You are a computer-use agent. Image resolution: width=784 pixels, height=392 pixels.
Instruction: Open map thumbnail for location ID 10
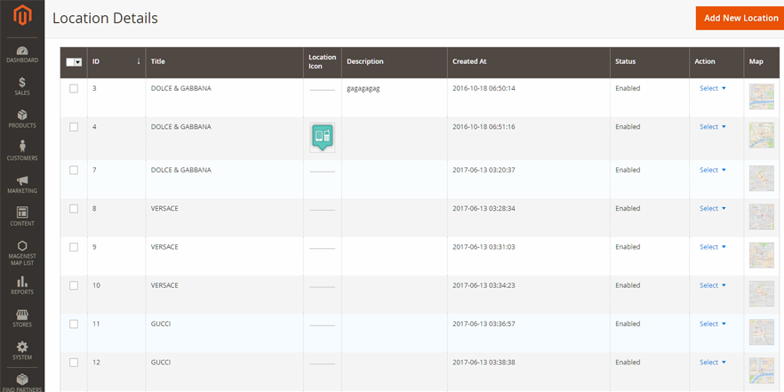762,294
